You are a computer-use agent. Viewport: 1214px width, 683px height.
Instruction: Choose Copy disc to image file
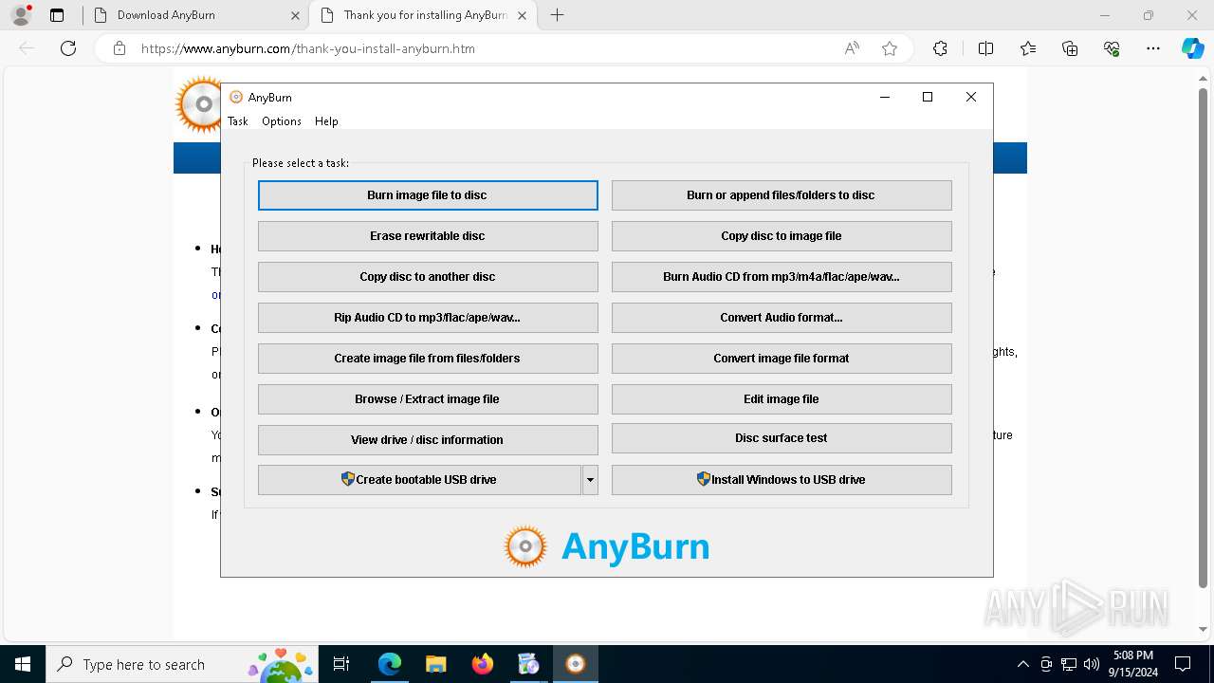(x=782, y=236)
